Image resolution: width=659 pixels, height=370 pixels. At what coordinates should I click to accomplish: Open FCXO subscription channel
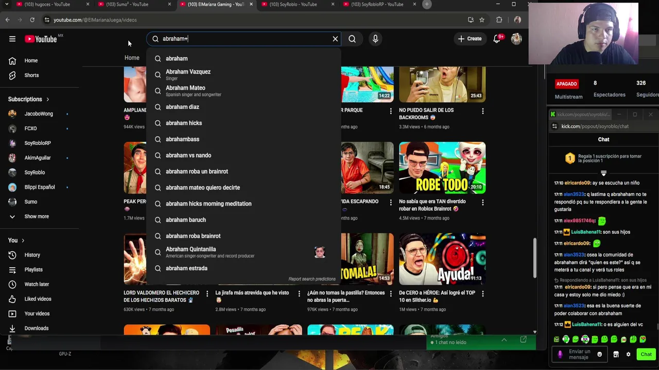click(30, 128)
